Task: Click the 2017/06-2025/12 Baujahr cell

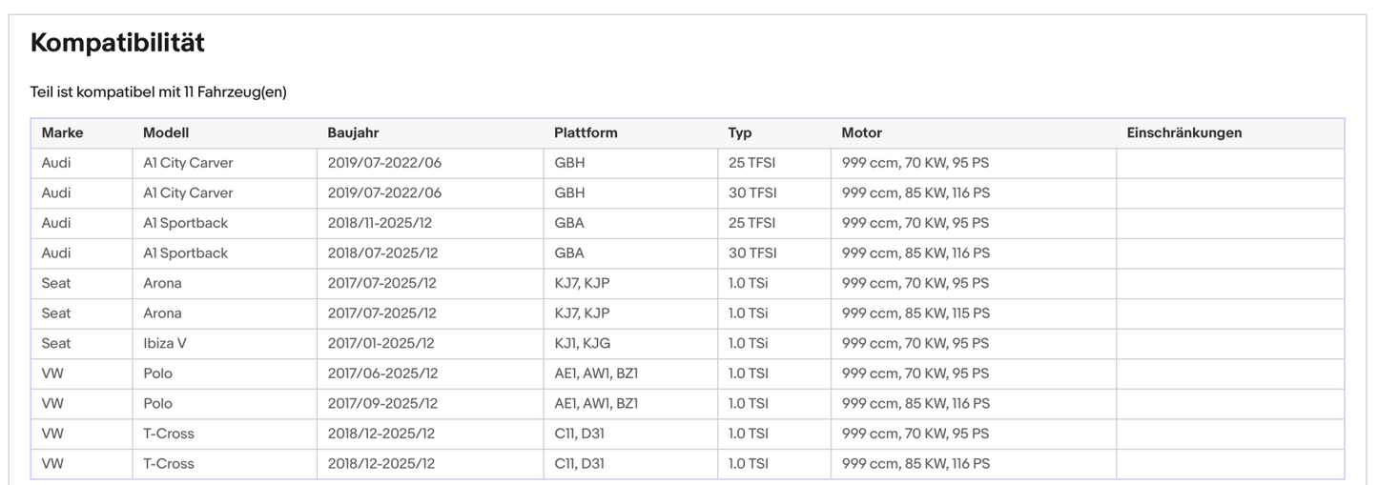Action: tap(382, 374)
